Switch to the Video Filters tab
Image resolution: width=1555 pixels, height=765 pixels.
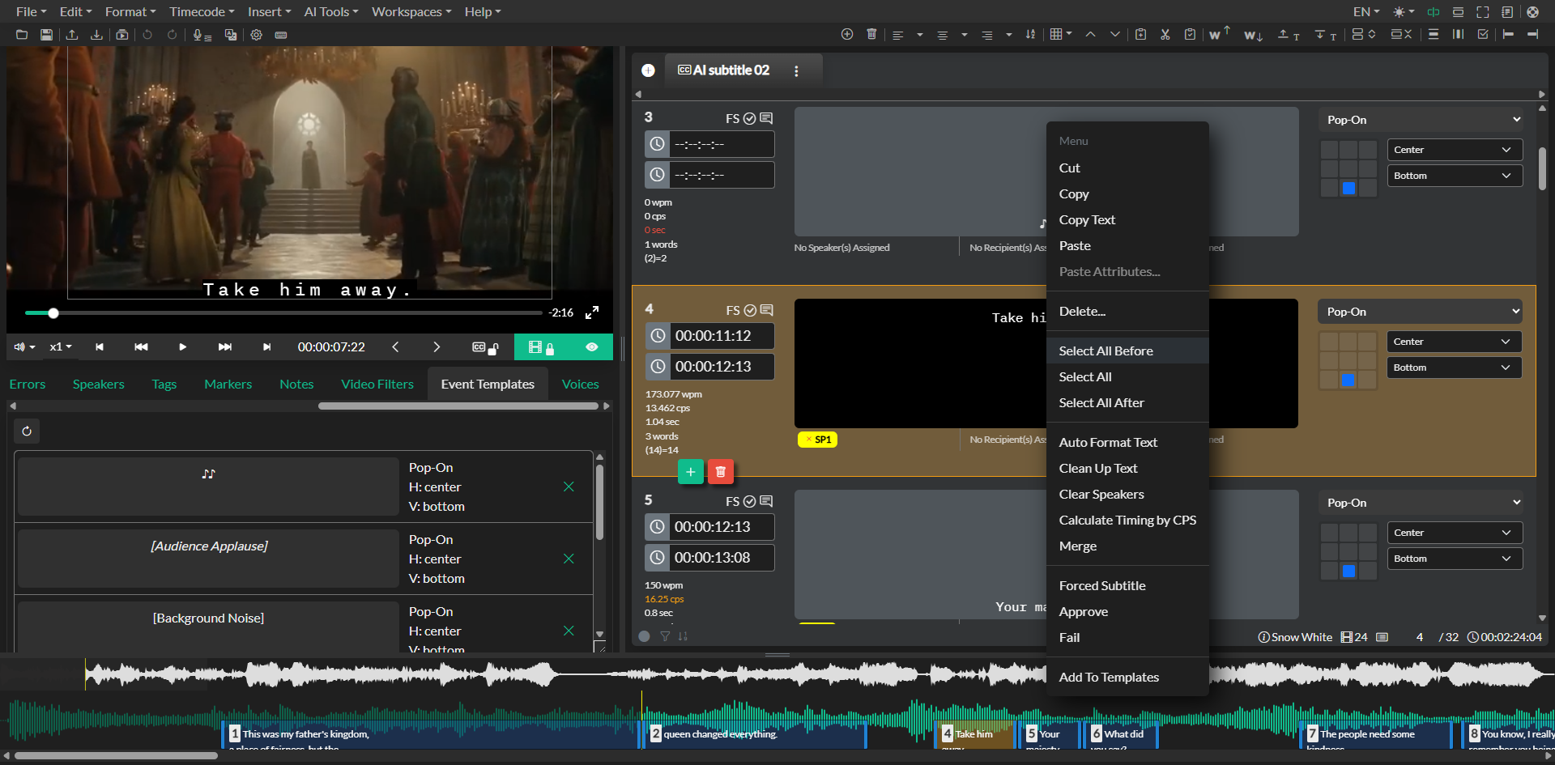pos(377,384)
